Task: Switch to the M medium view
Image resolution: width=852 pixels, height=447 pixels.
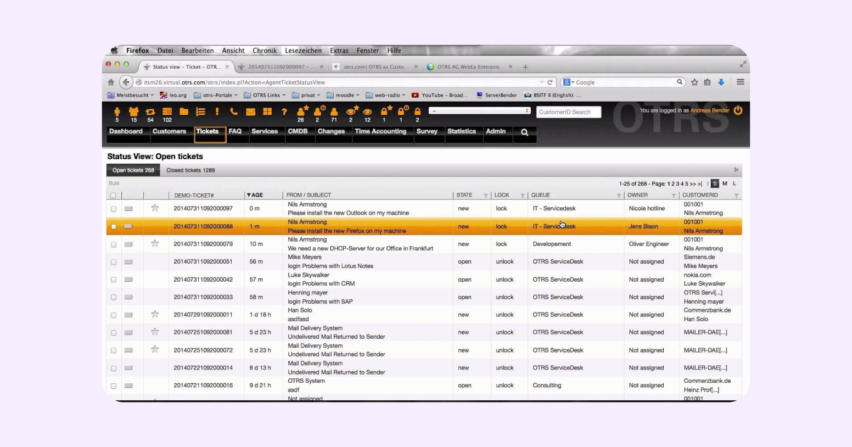Action: tap(725, 184)
